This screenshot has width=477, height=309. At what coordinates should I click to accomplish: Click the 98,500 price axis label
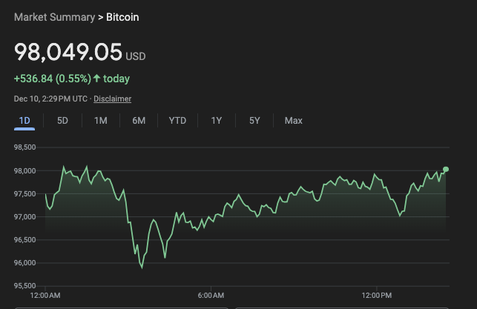point(24,147)
